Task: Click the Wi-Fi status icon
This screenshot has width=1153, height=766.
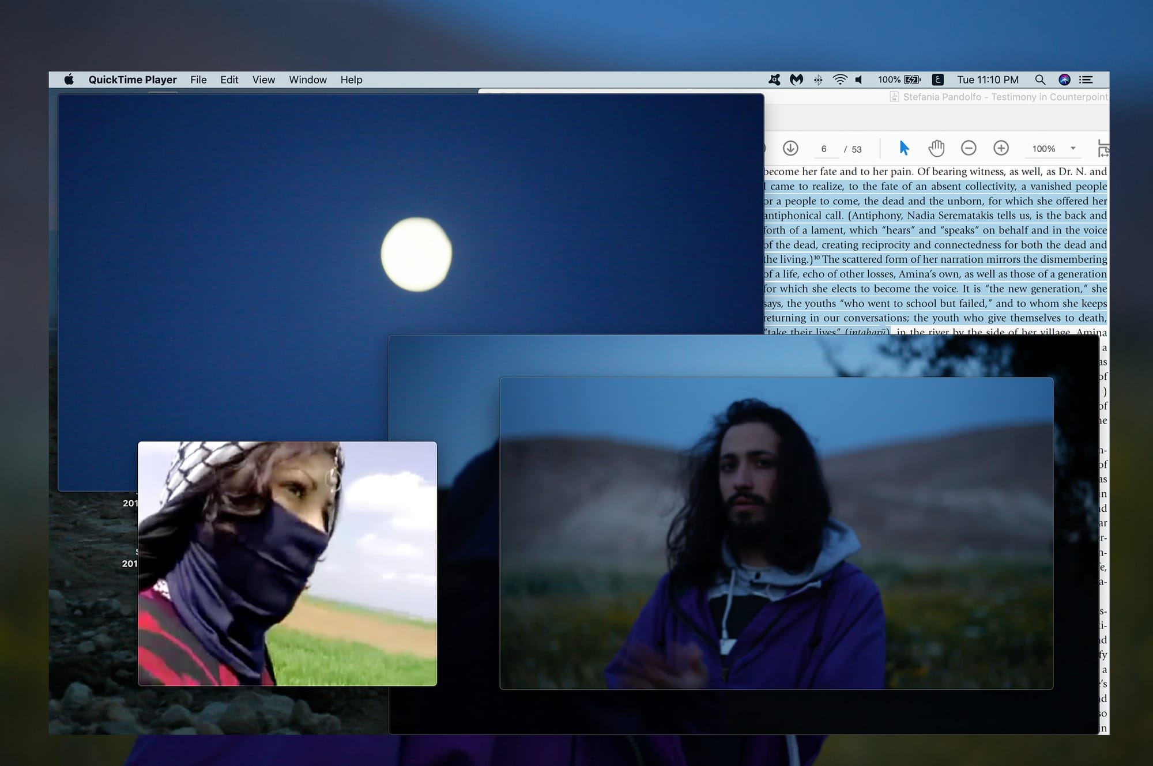Action: pos(840,80)
